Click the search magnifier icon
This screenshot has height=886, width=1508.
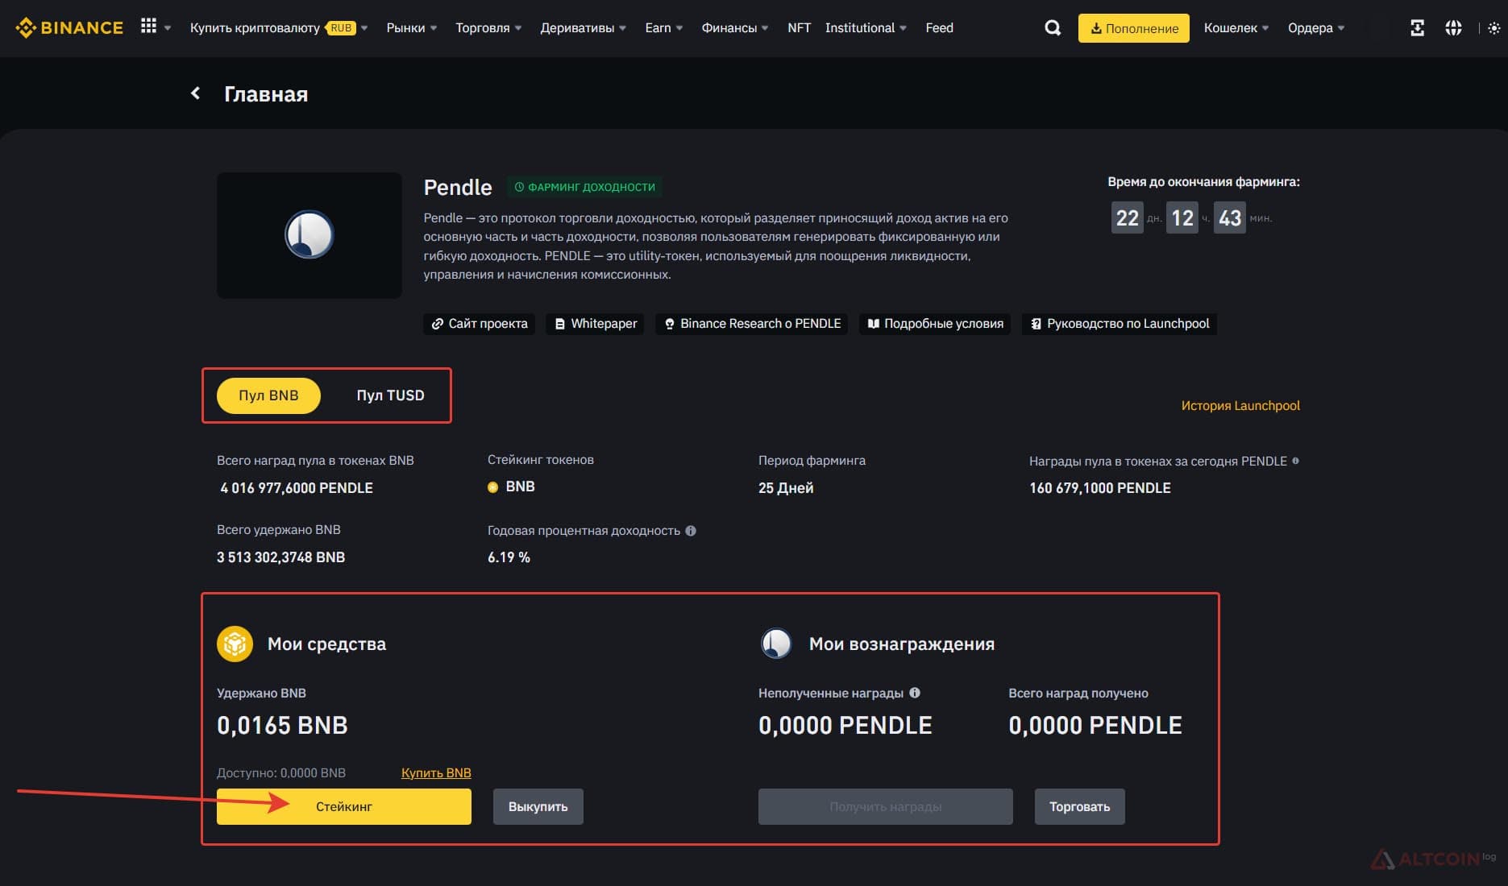(1053, 28)
